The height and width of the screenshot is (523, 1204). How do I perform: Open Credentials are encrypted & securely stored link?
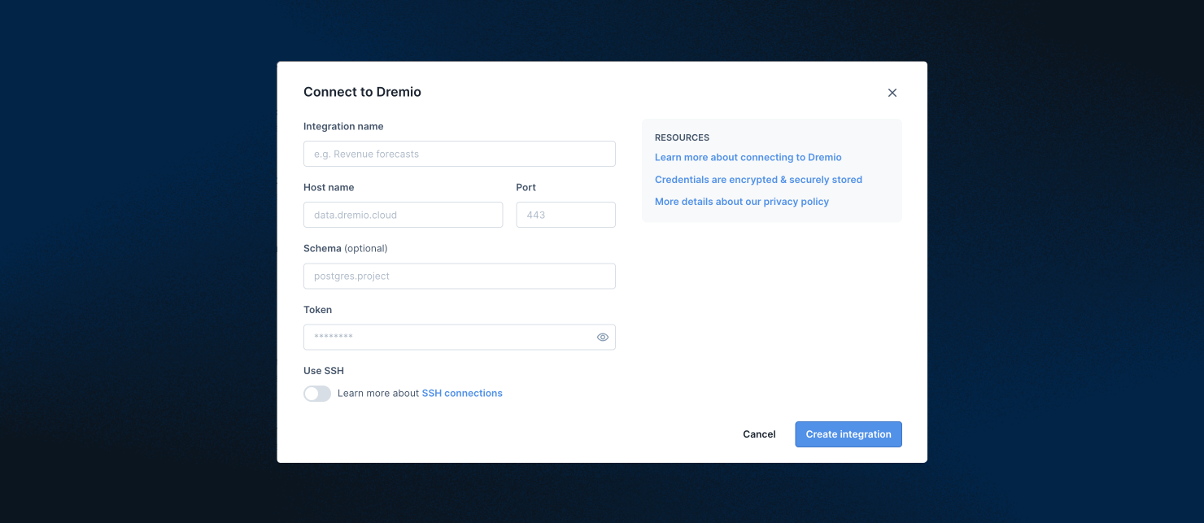pos(758,180)
